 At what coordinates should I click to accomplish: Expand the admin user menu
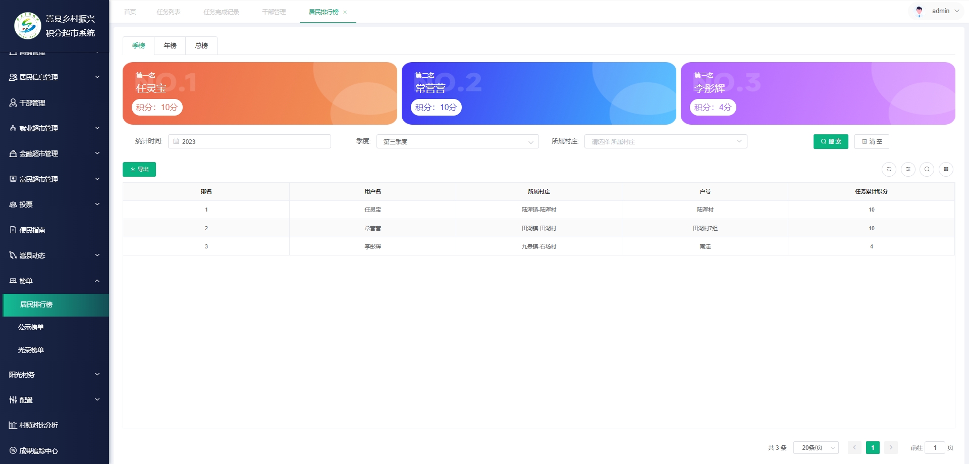pyautogui.click(x=939, y=11)
